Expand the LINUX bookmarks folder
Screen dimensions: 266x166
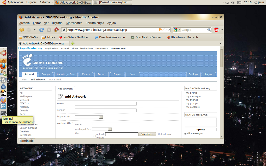48,37
